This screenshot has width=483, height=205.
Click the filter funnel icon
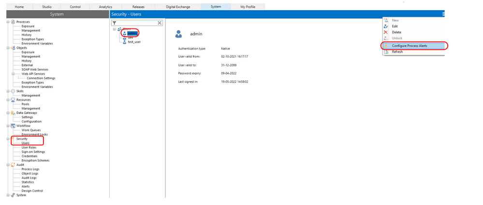click(x=115, y=23)
